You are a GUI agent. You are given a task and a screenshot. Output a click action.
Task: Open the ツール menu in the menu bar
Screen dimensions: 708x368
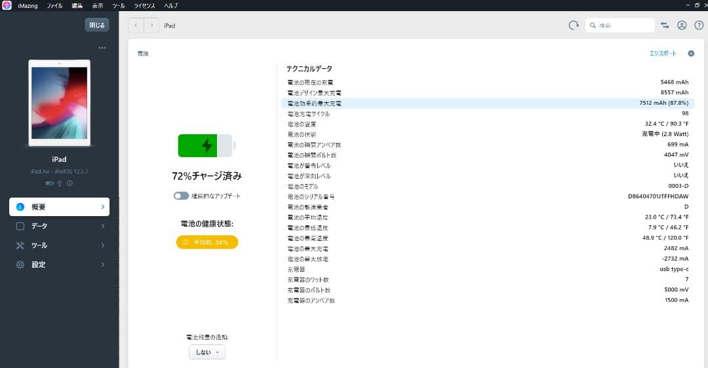(118, 6)
